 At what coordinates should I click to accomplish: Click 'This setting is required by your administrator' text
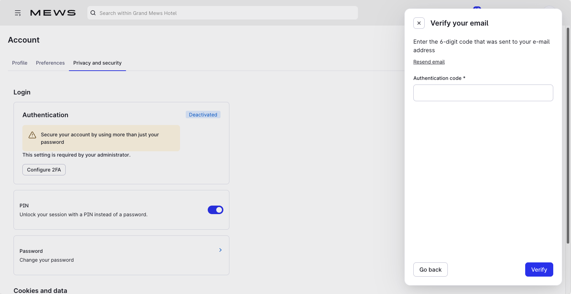point(76,155)
